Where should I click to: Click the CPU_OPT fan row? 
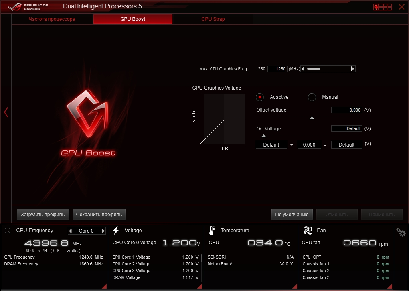point(346,257)
